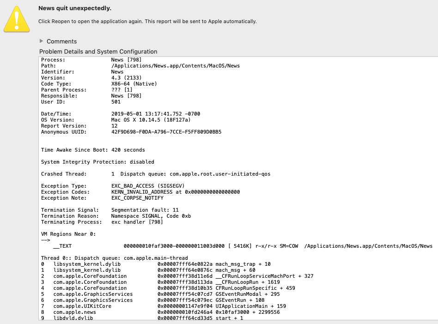
Task: Click the EXC_BAD_ACCESS (SIGSEGV) exception type
Action: tap(148, 186)
